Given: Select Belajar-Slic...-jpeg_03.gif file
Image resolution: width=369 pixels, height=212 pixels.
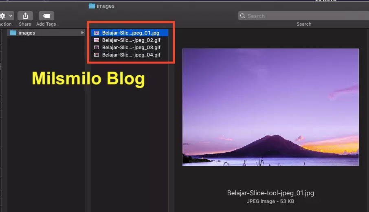Looking at the screenshot, I should click(130, 48).
